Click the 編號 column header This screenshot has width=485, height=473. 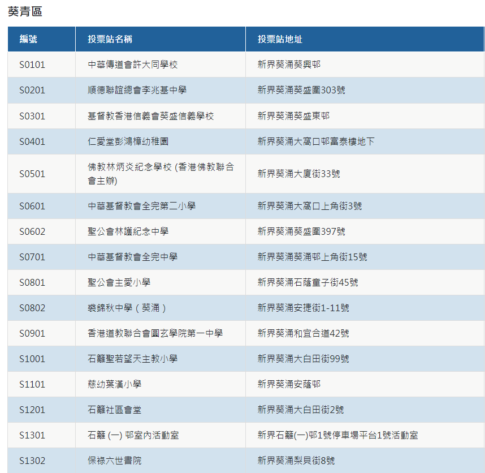(x=28, y=39)
